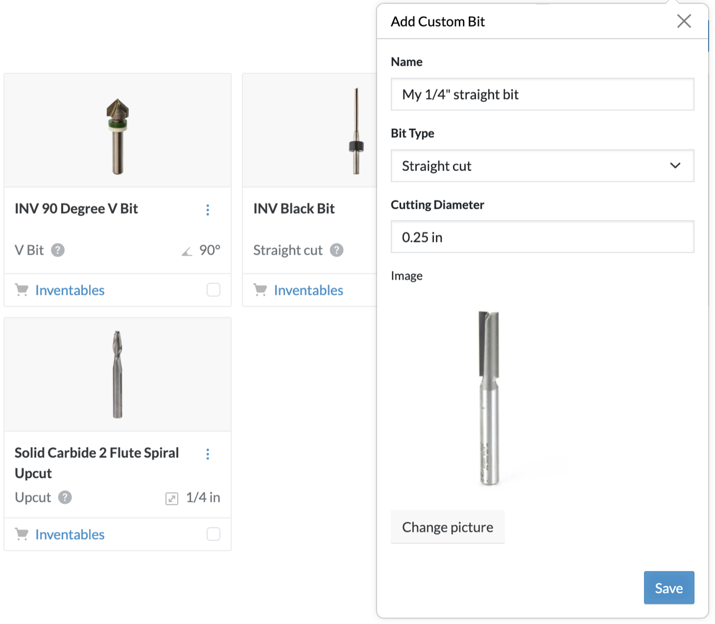This screenshot has height=624, width=715.
Task: Click the INV 90 Degree V Bit title
Action: point(76,209)
